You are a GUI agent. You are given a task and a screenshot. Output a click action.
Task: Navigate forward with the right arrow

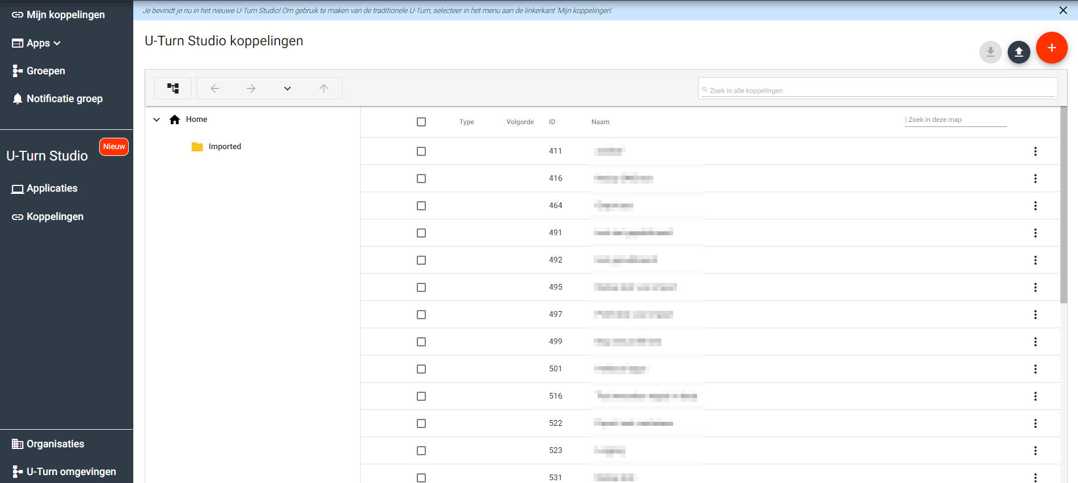251,88
